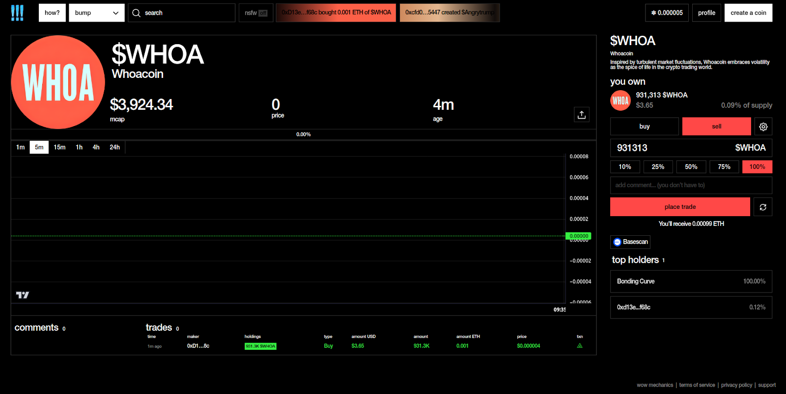Click the You'll receive 0.00099 ETH text
Screen dimensions: 786x394
(x=691, y=224)
